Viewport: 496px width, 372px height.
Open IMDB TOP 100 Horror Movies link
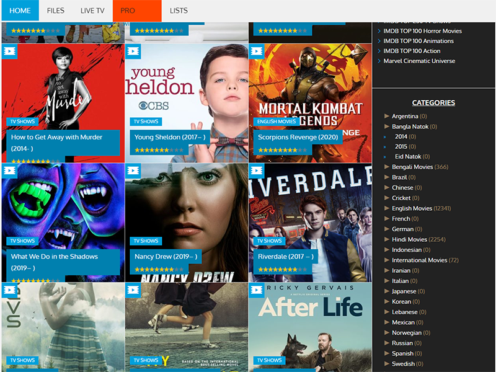point(422,31)
